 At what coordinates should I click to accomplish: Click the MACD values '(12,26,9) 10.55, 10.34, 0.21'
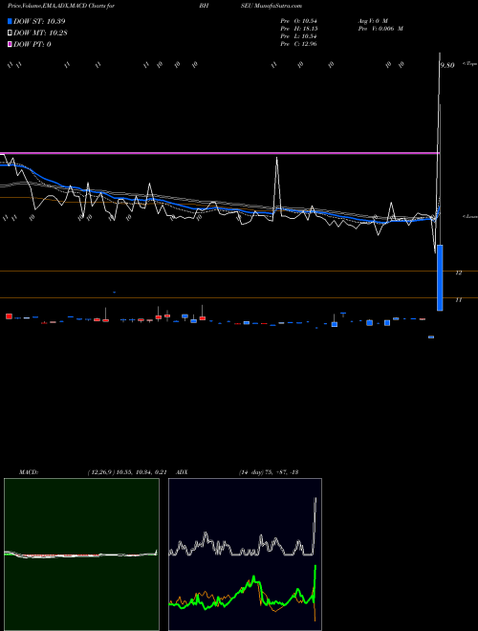(127, 472)
